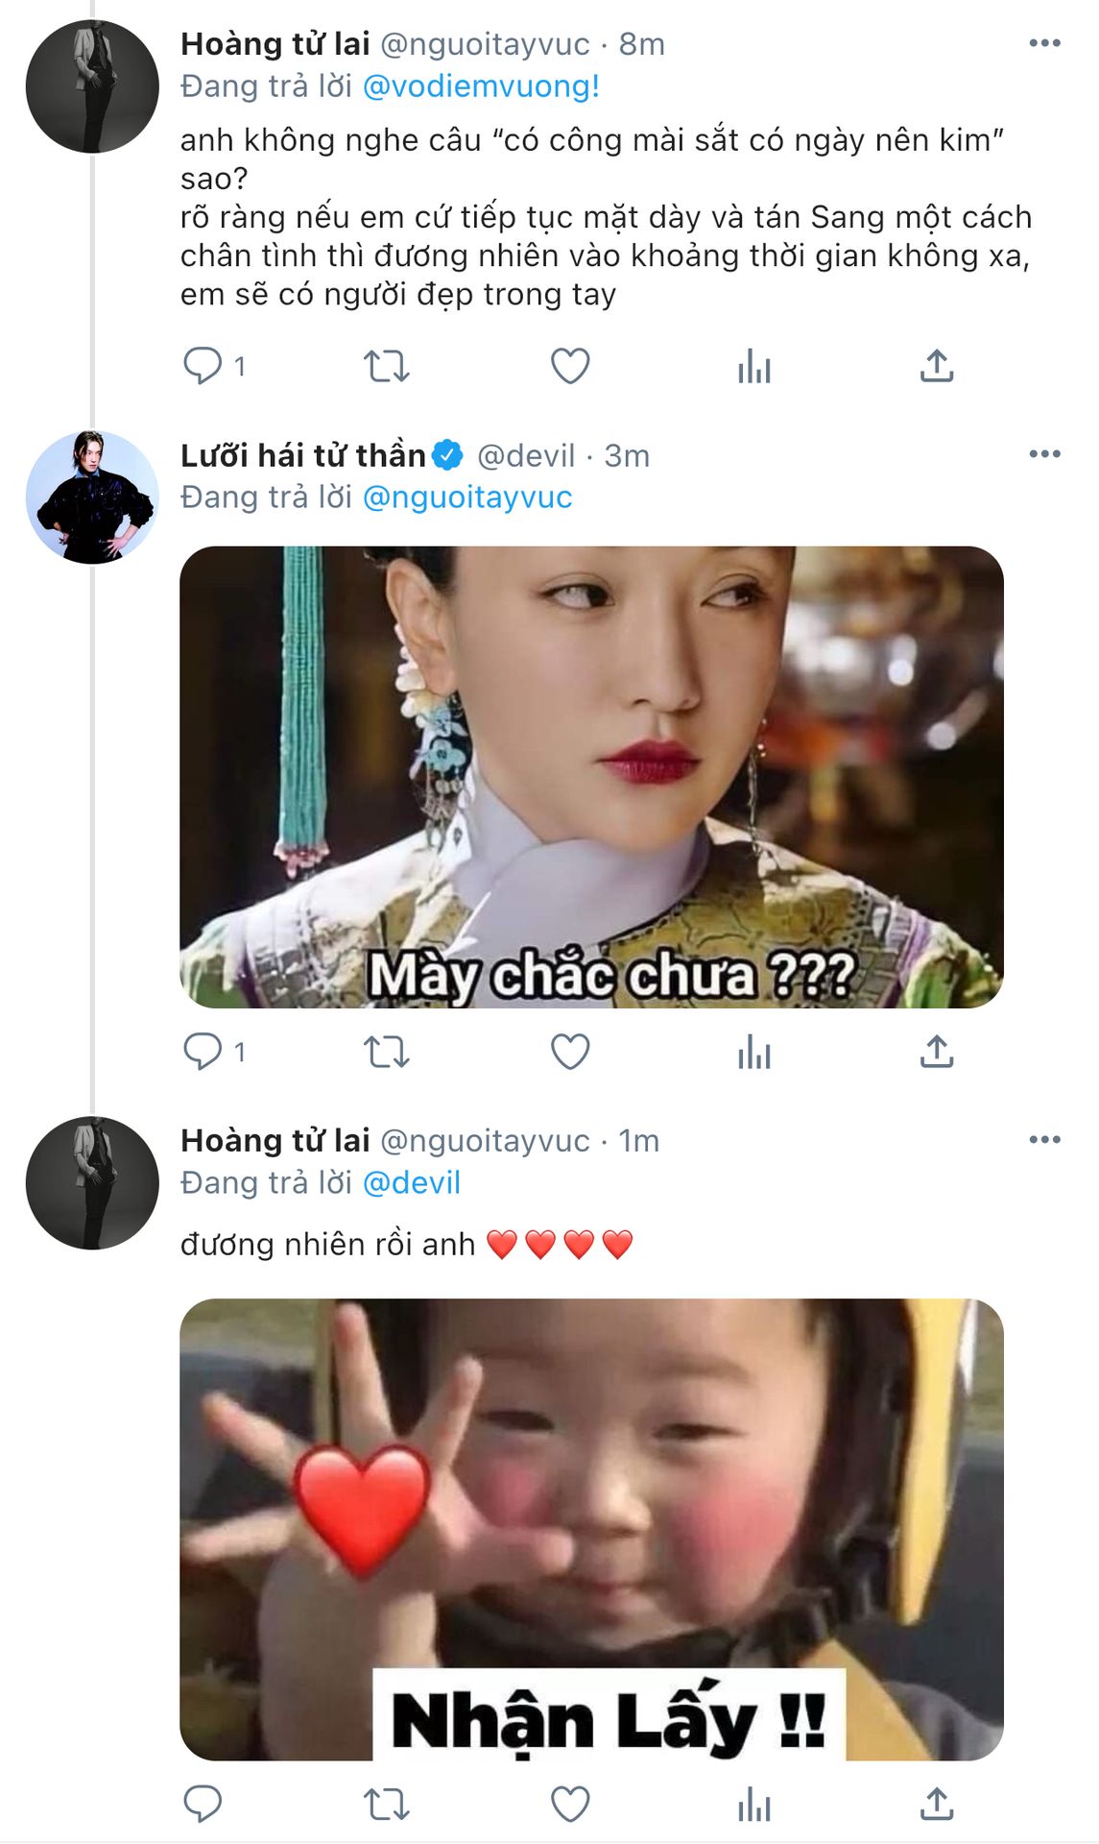Open more options for the first tweet
Screen dimensions: 1099x1844
click(1044, 43)
